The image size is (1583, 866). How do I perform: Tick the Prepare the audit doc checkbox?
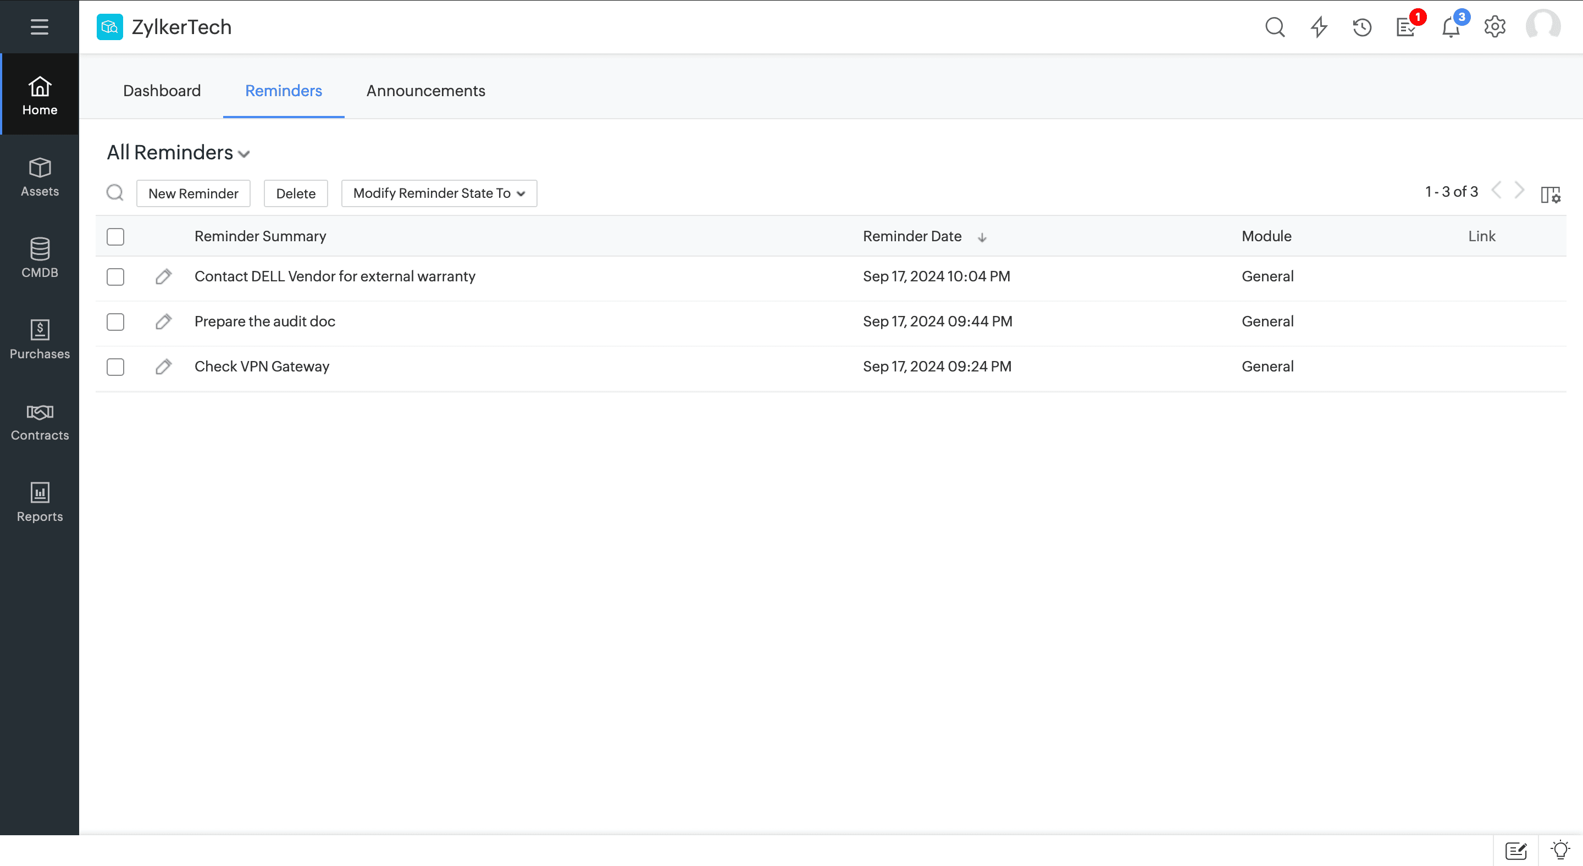[x=115, y=322]
